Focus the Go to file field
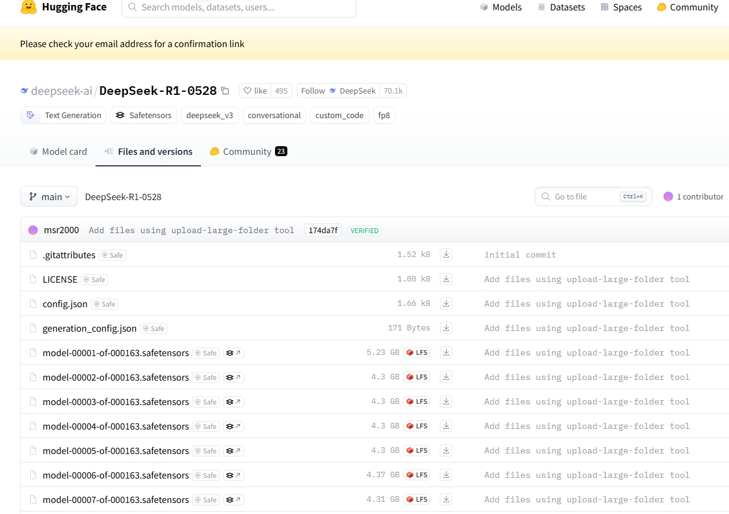This screenshot has height=514, width=729. [593, 197]
